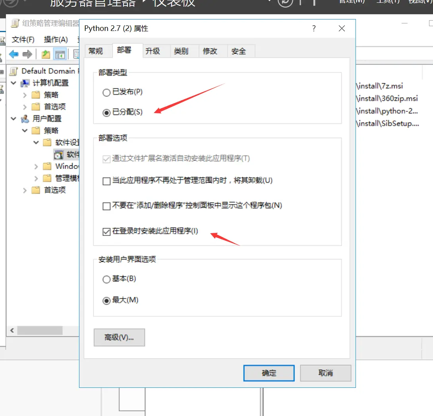Switch to the 安全 tab
This screenshot has width=433, height=416.
point(242,51)
